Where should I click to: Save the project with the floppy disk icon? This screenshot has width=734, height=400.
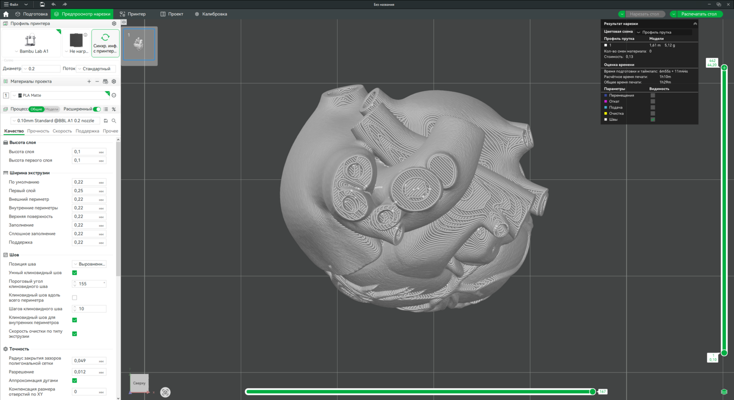pos(42,4)
